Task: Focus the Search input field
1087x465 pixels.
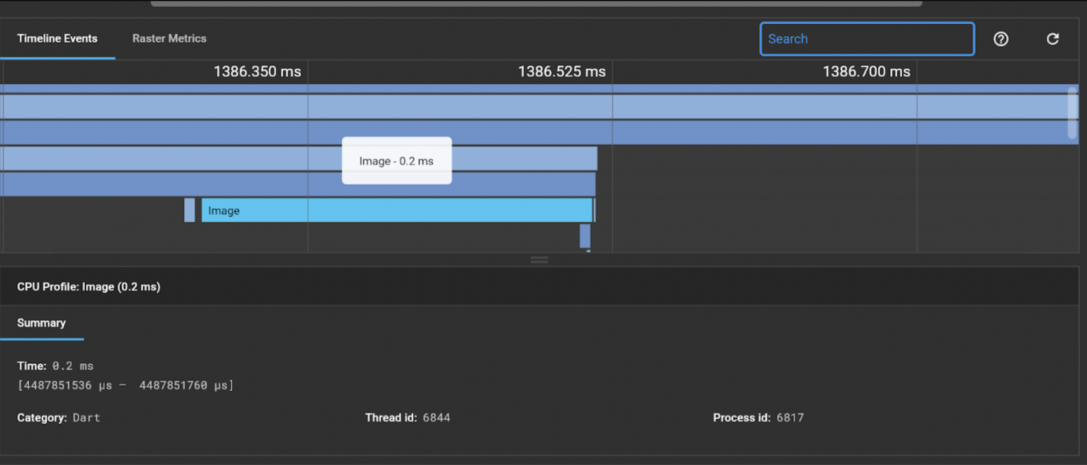Action: click(867, 39)
